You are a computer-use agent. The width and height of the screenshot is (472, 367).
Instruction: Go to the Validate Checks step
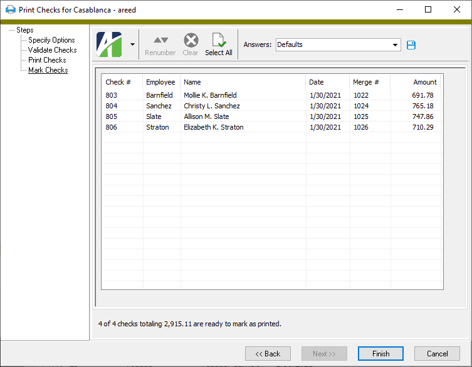(x=52, y=50)
